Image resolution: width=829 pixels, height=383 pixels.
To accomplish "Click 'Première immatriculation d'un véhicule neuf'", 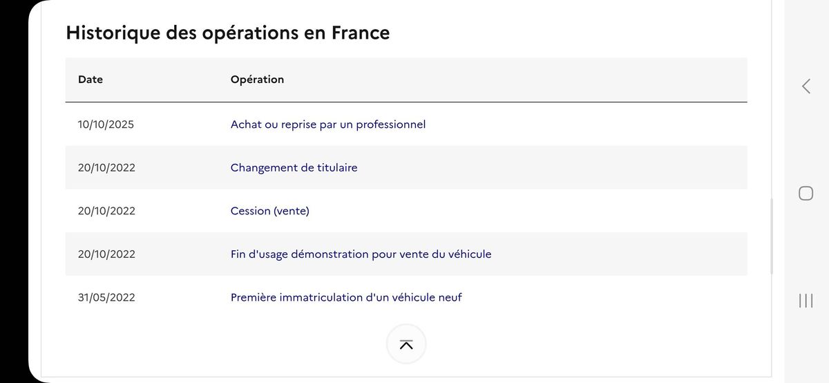I will pos(346,297).
